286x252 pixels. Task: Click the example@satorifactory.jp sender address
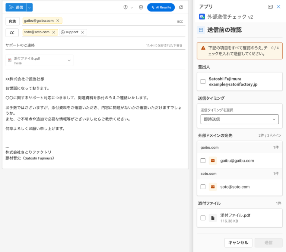pyautogui.click(x=233, y=84)
